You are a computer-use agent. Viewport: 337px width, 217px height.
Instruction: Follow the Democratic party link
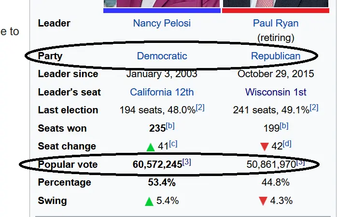162,56
